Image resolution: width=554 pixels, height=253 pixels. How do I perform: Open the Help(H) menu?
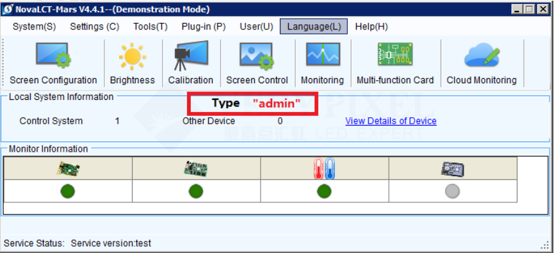[x=371, y=27]
